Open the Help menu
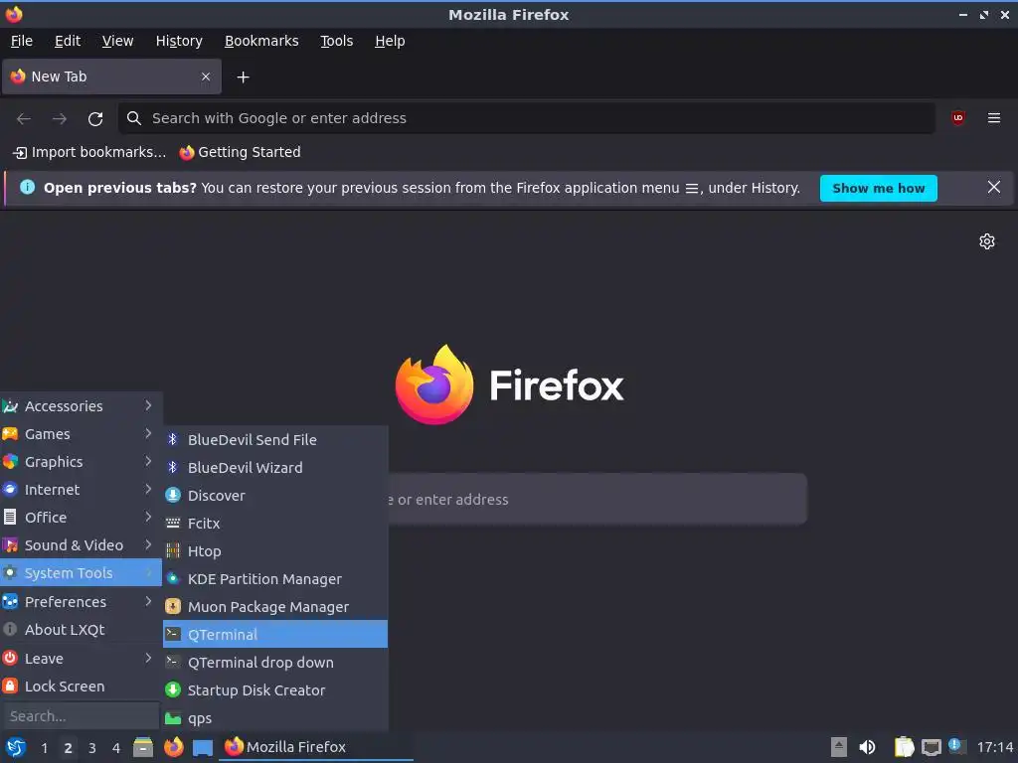 click(390, 41)
